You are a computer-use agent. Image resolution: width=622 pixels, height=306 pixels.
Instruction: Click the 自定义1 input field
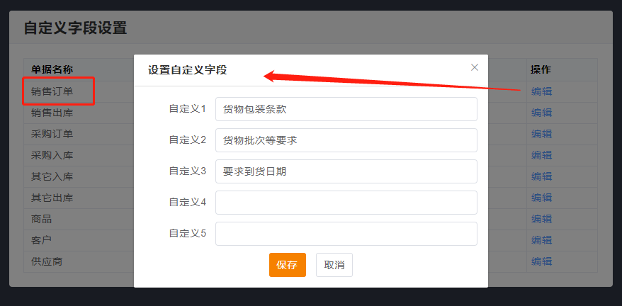[346, 109]
